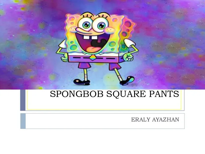Select the ERALY AYAZHAN subtitle text
Viewport: 205px width, 154px height.
155,119
